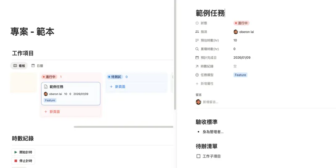Click the task type select icon
Image resolution: width=336 pixels, height=168 pixels.
click(x=197, y=75)
